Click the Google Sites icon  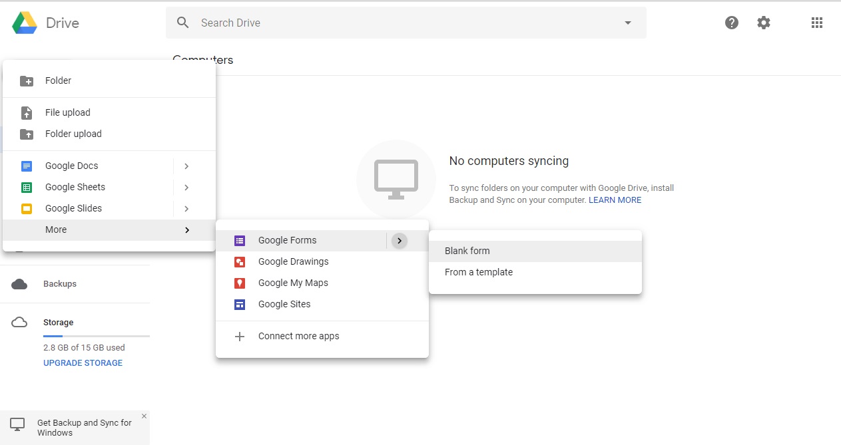pyautogui.click(x=240, y=304)
